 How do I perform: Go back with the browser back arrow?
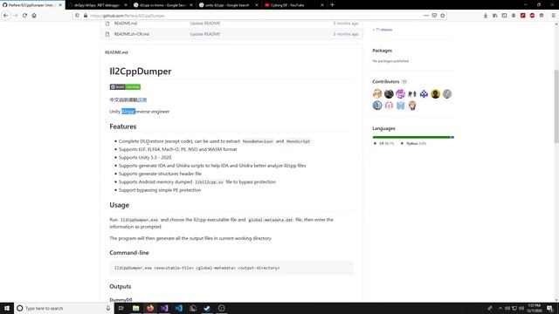[6, 16]
